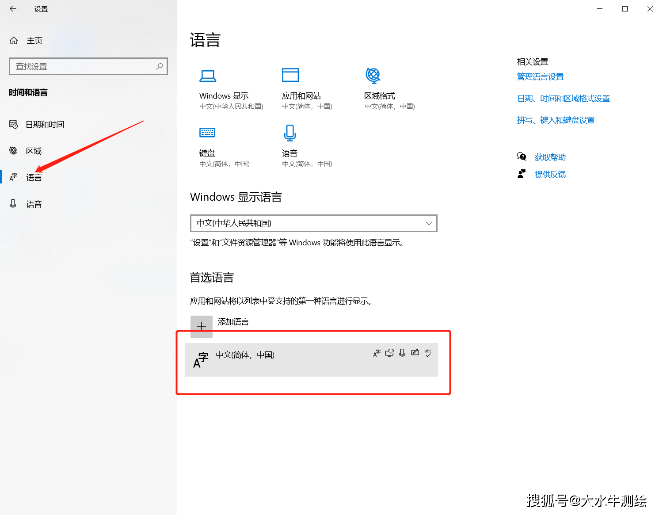Click the handwriting feature icon
This screenshot has height=515, width=663.
pyautogui.click(x=415, y=352)
